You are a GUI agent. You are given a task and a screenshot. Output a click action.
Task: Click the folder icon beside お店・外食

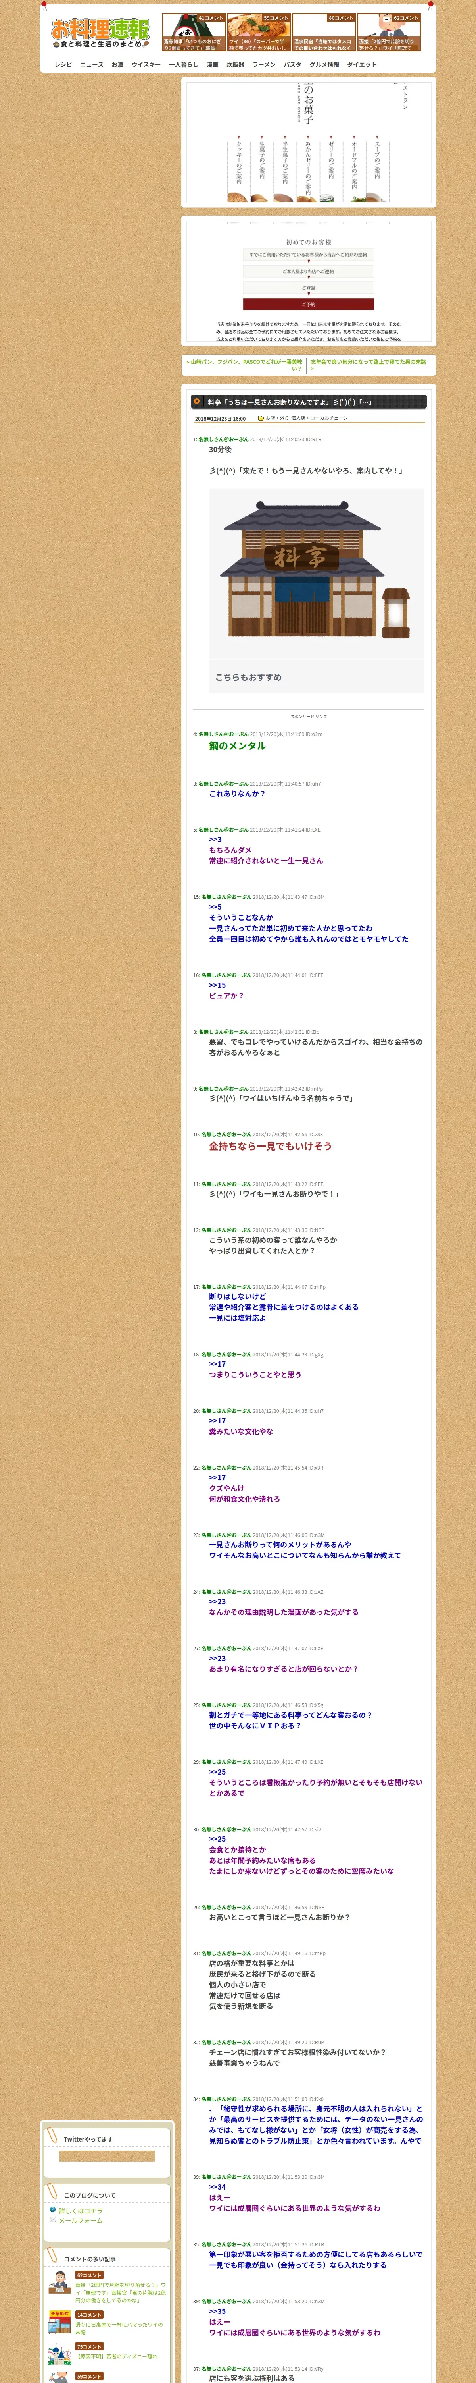260,418
